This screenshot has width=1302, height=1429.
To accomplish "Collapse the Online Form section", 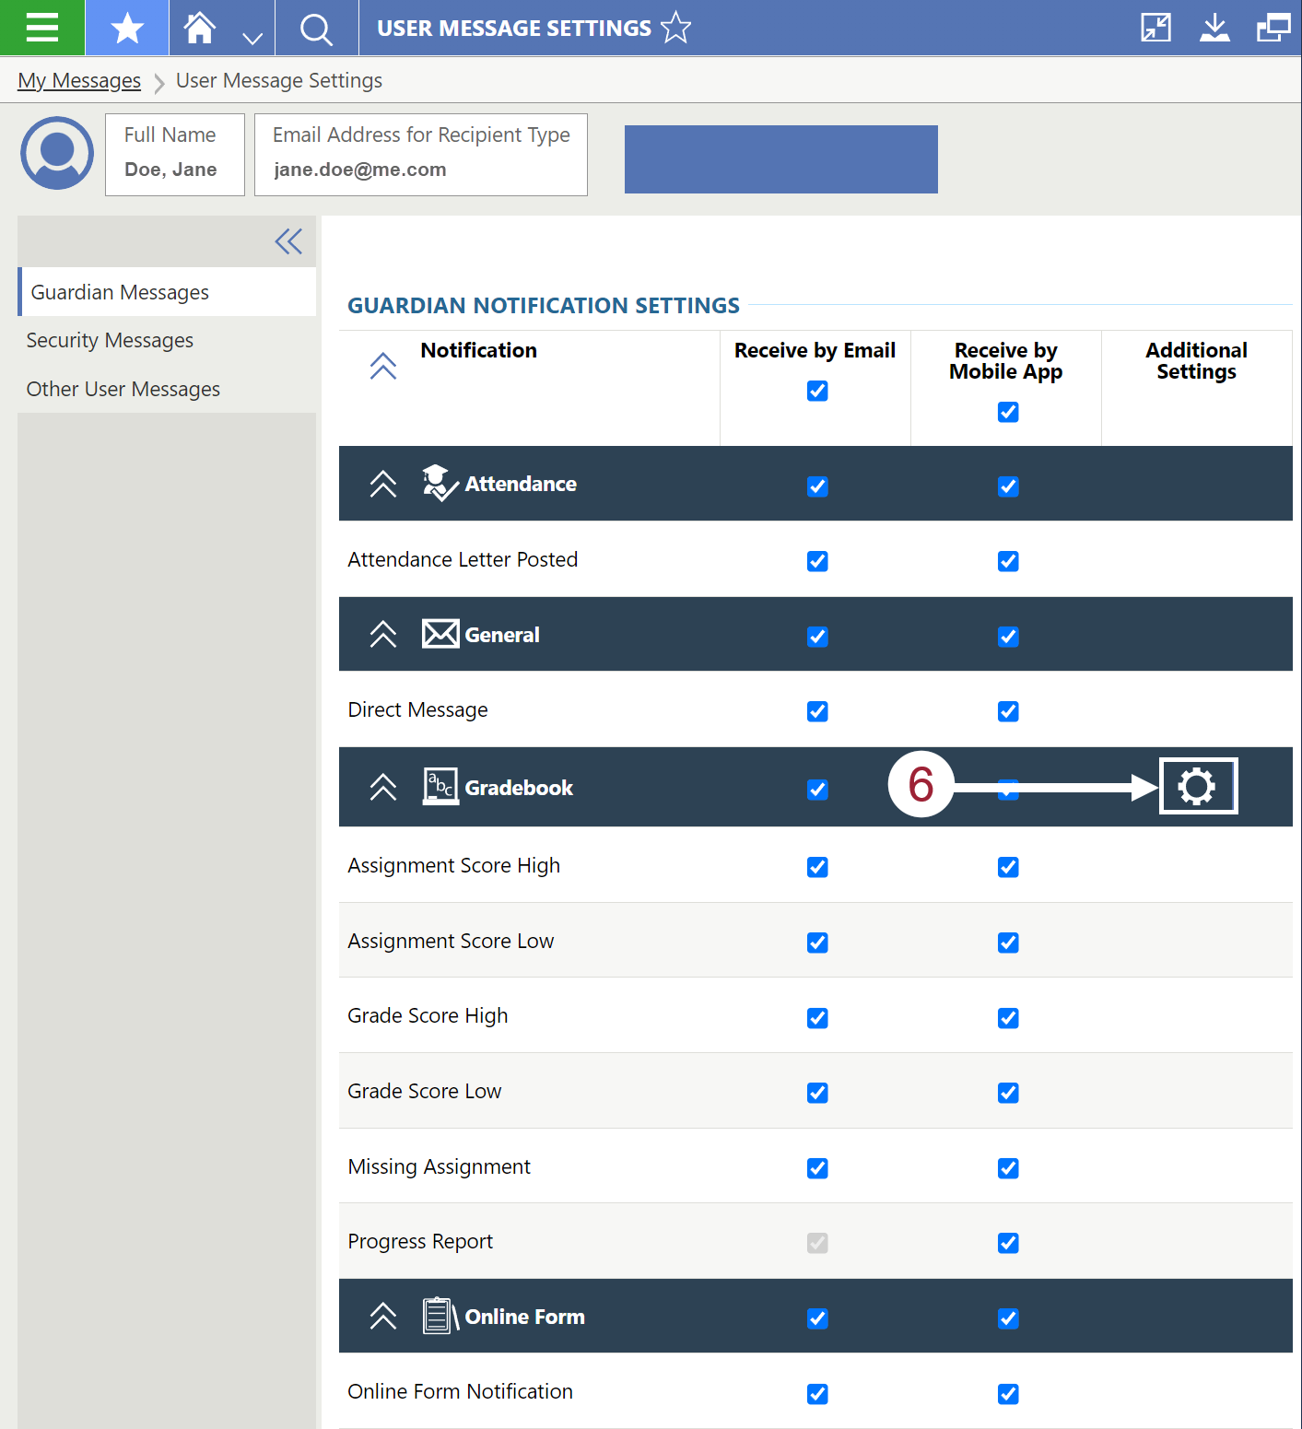I will pyautogui.click(x=382, y=1316).
